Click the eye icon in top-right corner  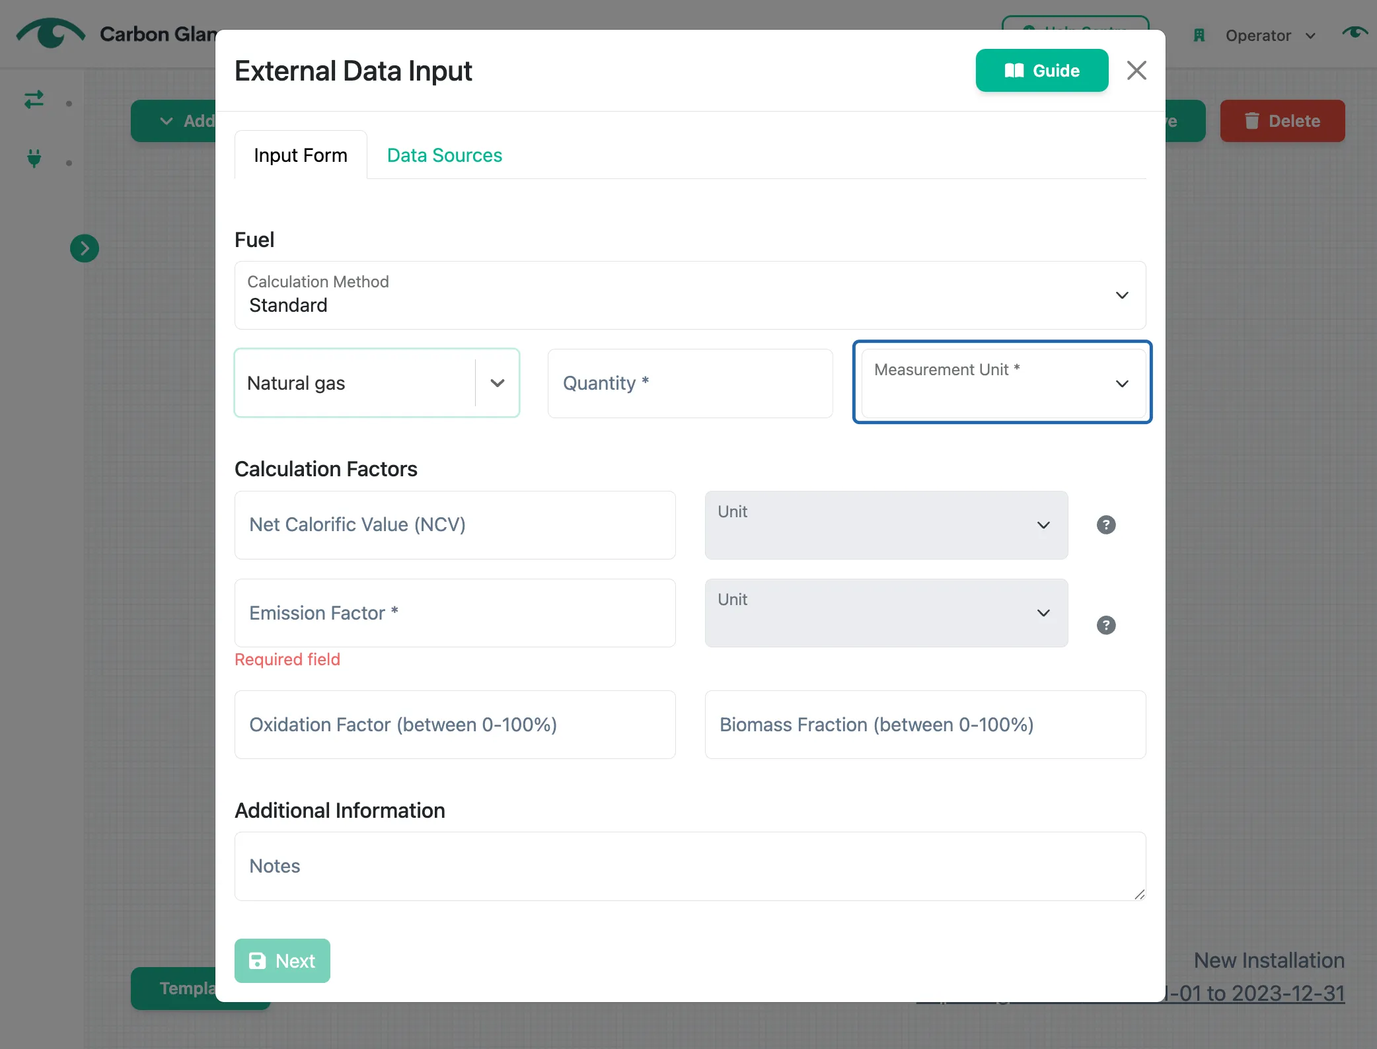click(1355, 33)
